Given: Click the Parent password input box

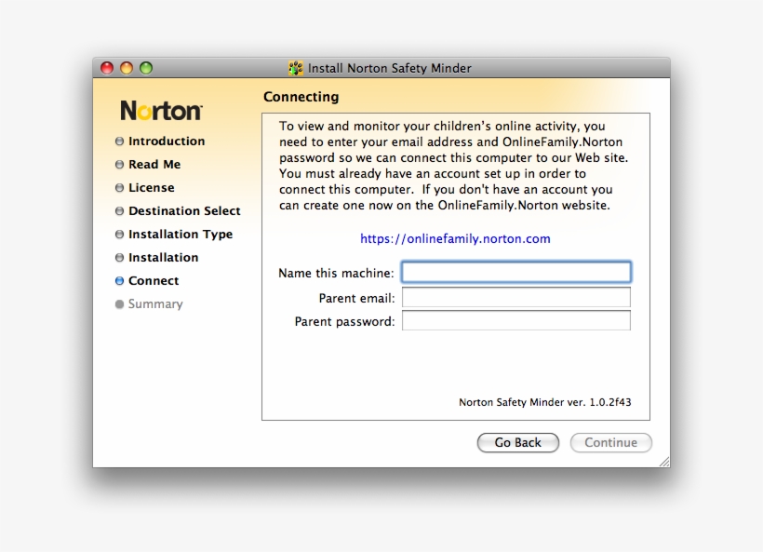Looking at the screenshot, I should click(x=515, y=321).
